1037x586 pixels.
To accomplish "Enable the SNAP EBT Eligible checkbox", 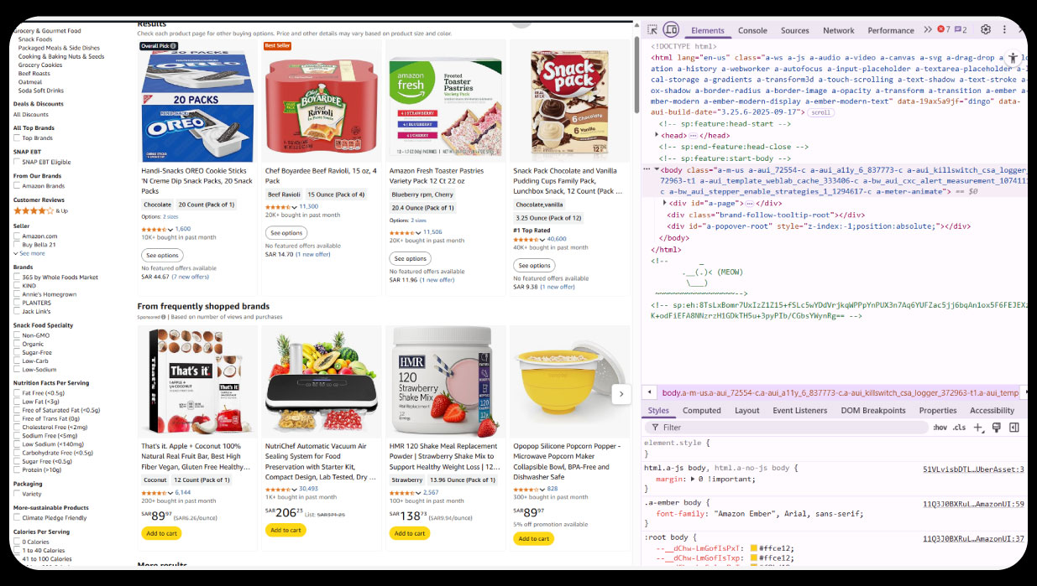I will pyautogui.click(x=17, y=162).
